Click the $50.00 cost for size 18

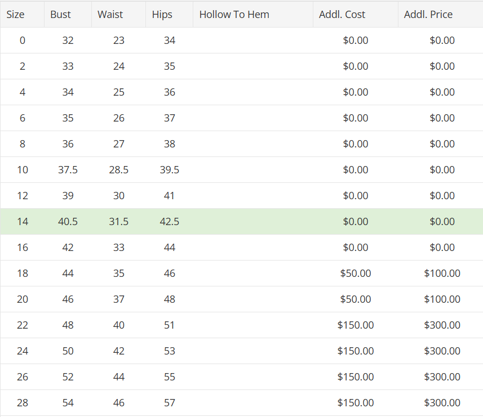click(x=356, y=273)
